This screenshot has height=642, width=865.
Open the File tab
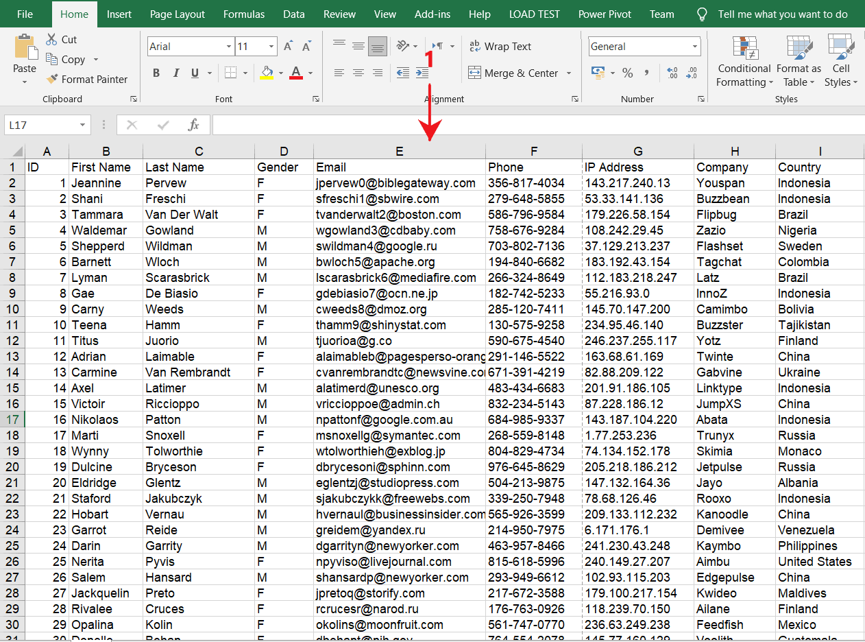(25, 14)
